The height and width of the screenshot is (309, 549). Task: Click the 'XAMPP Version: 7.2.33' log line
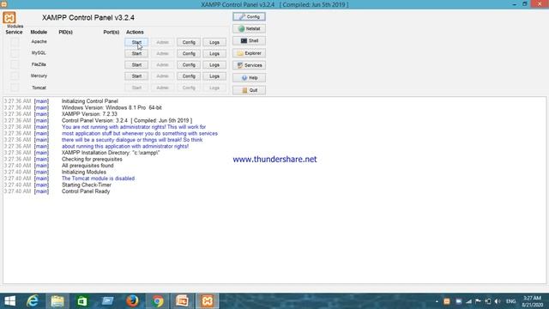click(89, 114)
